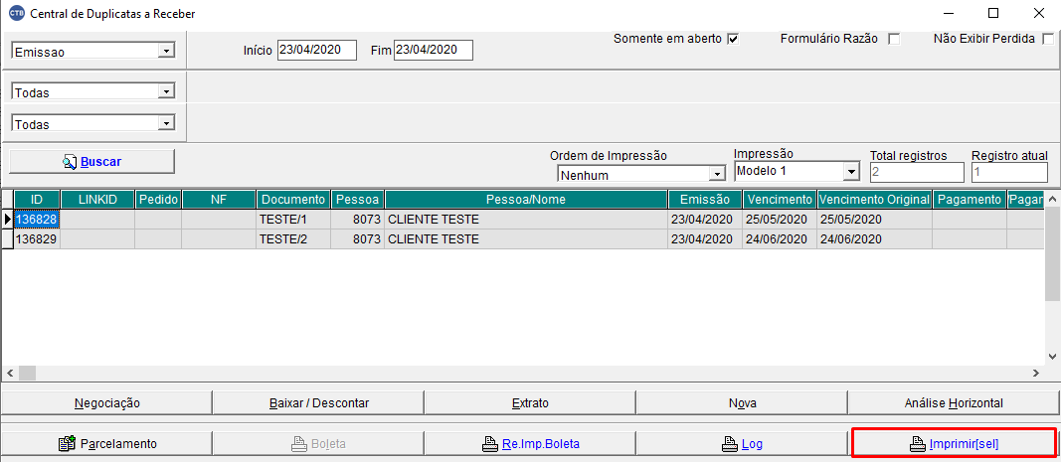This screenshot has height=462, width=1061.
Task: Open the Análise Horizontal button
Action: (954, 403)
